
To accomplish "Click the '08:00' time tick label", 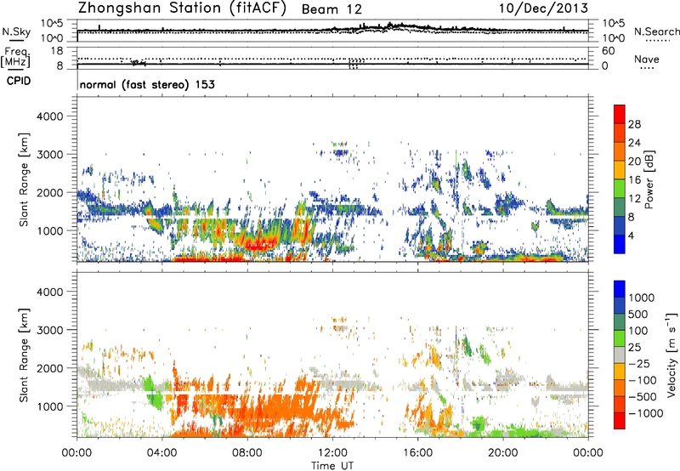I will pyautogui.click(x=247, y=453).
